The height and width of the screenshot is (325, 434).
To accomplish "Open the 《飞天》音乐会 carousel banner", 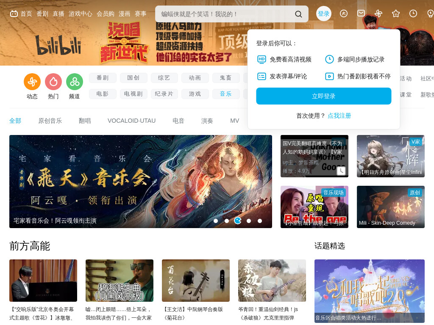I will coord(141,182).
